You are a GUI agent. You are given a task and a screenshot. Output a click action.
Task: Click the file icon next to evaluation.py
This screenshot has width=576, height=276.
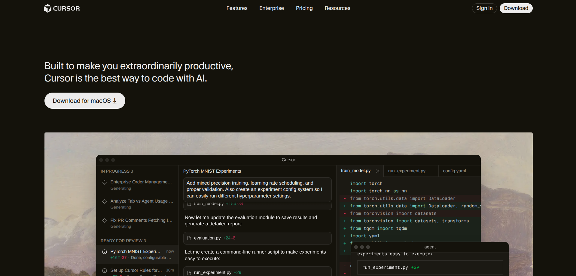[x=189, y=238]
